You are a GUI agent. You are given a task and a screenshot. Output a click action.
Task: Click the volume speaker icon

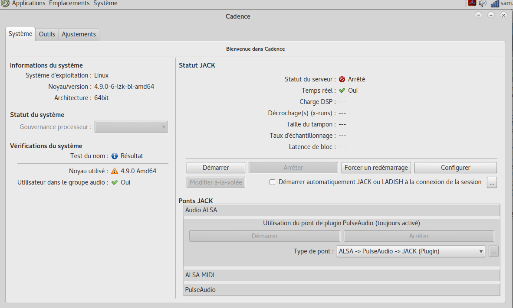[x=483, y=3]
